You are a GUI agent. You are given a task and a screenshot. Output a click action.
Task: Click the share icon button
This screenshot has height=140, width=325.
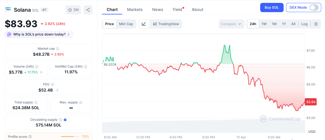coord(88,10)
